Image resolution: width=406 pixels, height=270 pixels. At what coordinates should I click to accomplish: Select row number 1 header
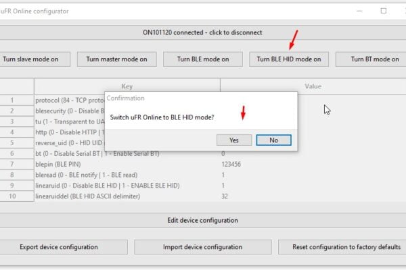pos(17,101)
